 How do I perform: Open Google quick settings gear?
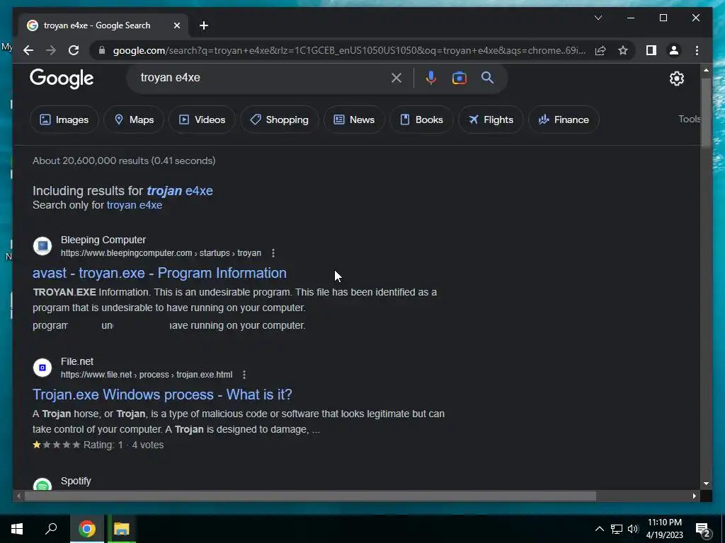[676, 78]
